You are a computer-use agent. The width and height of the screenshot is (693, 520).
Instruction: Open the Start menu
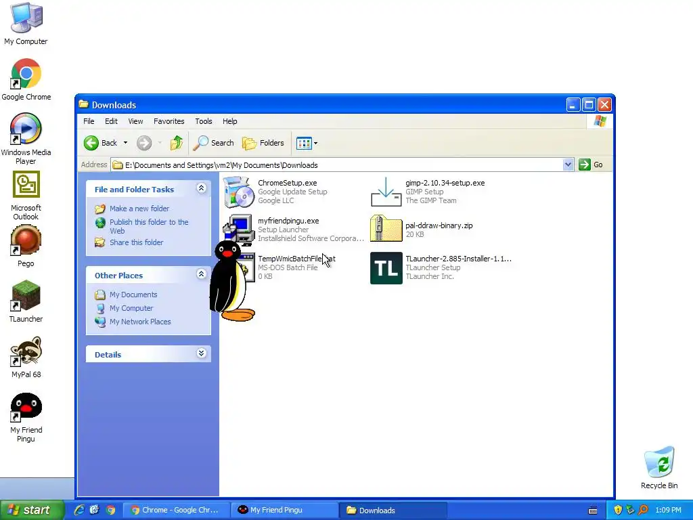coord(32,510)
